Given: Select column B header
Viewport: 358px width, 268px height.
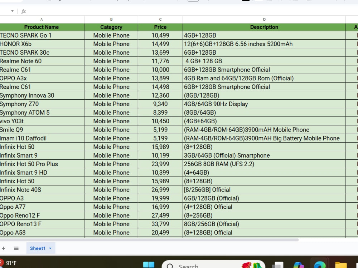Looking at the screenshot, I should [x=111, y=20].
